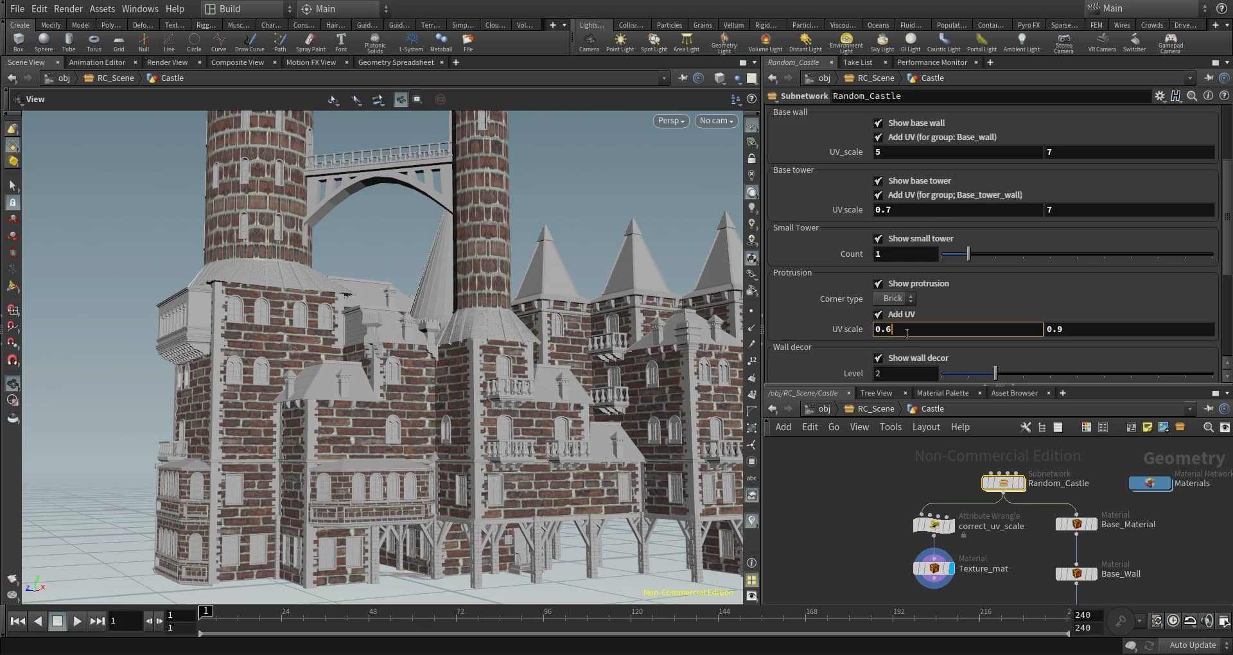Open the Corner type Brick menu
The image size is (1233, 655).
click(x=893, y=298)
